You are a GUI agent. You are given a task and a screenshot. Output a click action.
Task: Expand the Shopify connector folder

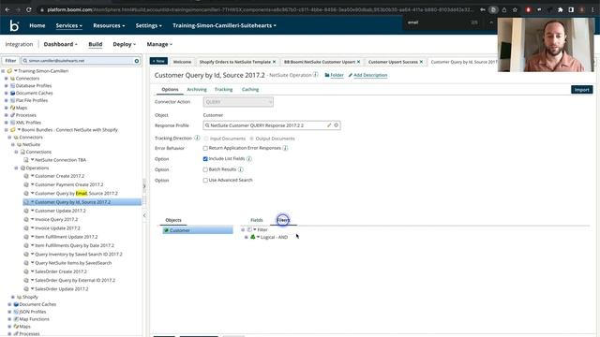point(13,297)
